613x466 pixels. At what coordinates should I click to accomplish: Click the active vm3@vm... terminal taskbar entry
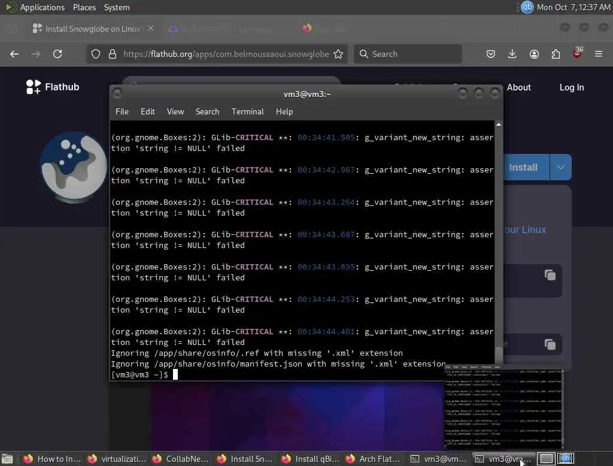(x=503, y=459)
